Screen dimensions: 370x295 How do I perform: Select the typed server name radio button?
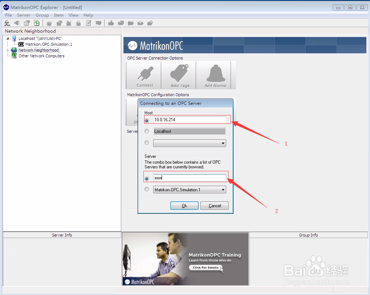pyautogui.click(x=147, y=179)
